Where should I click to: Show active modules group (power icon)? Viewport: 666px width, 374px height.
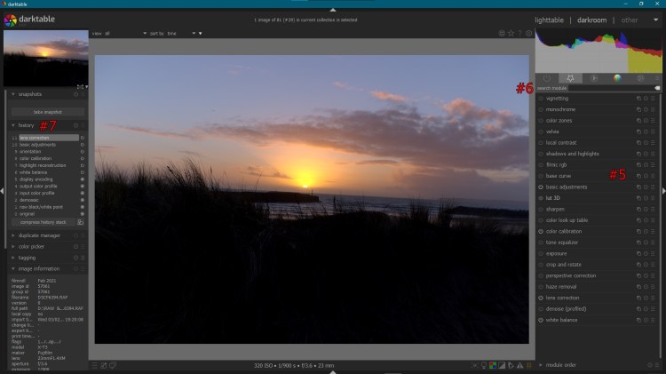click(x=546, y=78)
